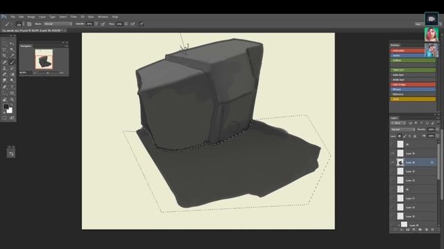This screenshot has width=444, height=249.
Task: Add layer mask from Layers panel footer
Action: [x=408, y=230]
